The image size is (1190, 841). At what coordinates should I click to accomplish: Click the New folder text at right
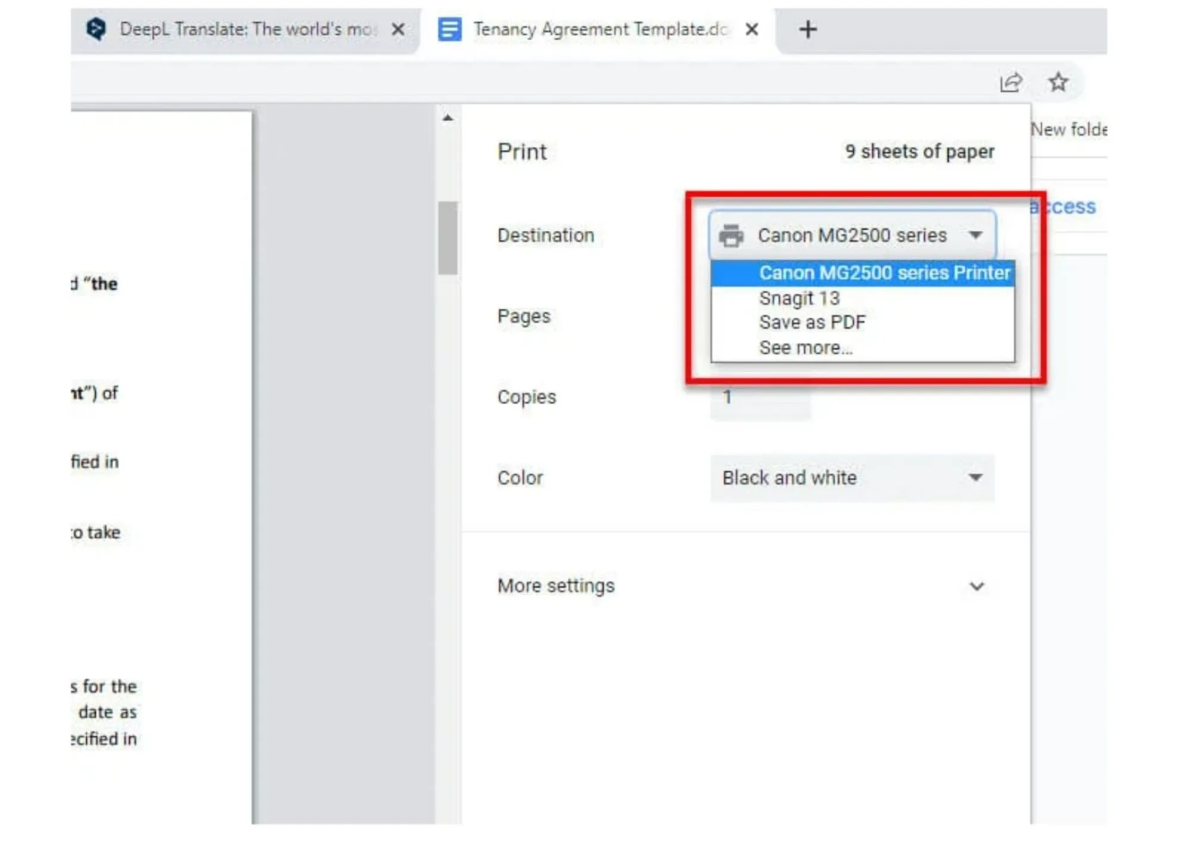point(1069,130)
